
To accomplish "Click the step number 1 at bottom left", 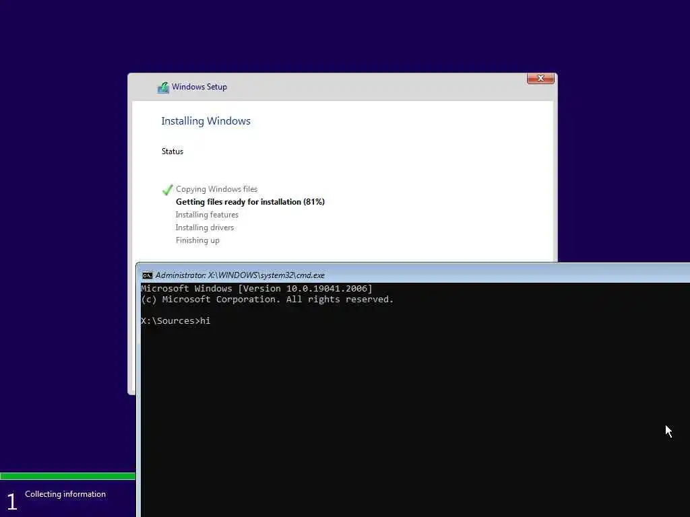I will [12, 502].
